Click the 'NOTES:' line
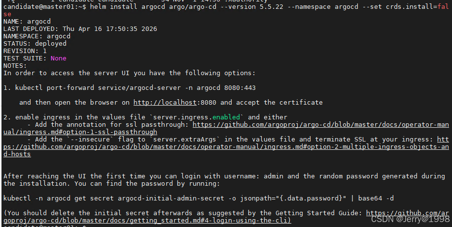 click(x=15, y=66)
